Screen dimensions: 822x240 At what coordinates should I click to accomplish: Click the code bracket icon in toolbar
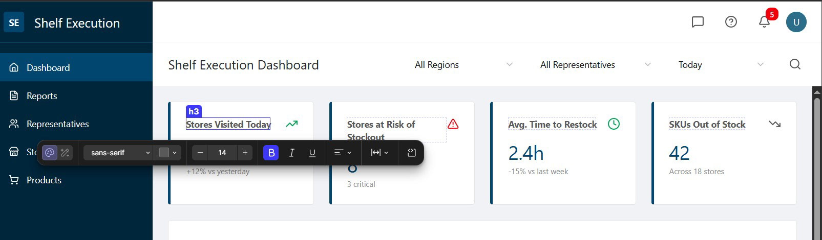(411, 153)
